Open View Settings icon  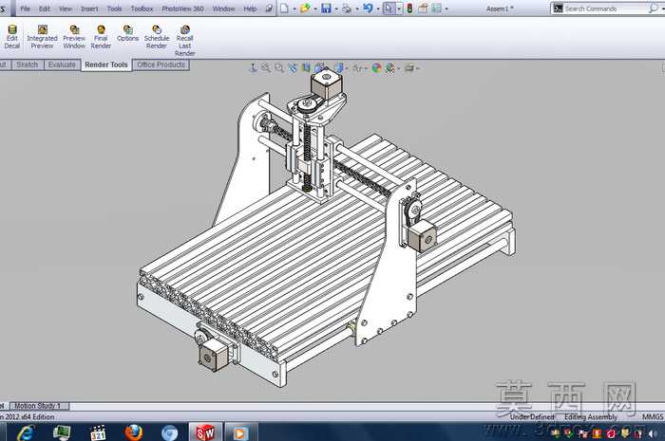click(408, 67)
